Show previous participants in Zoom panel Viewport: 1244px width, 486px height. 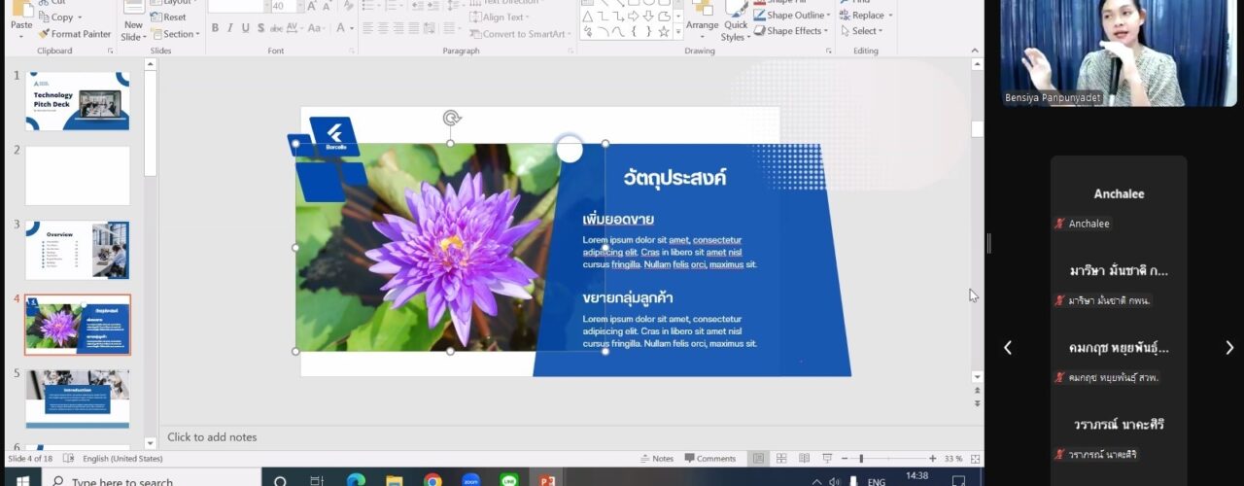pos(1008,347)
